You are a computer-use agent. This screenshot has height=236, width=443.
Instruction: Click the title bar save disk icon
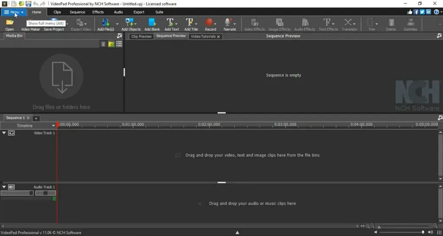pyautogui.click(x=28, y=3)
